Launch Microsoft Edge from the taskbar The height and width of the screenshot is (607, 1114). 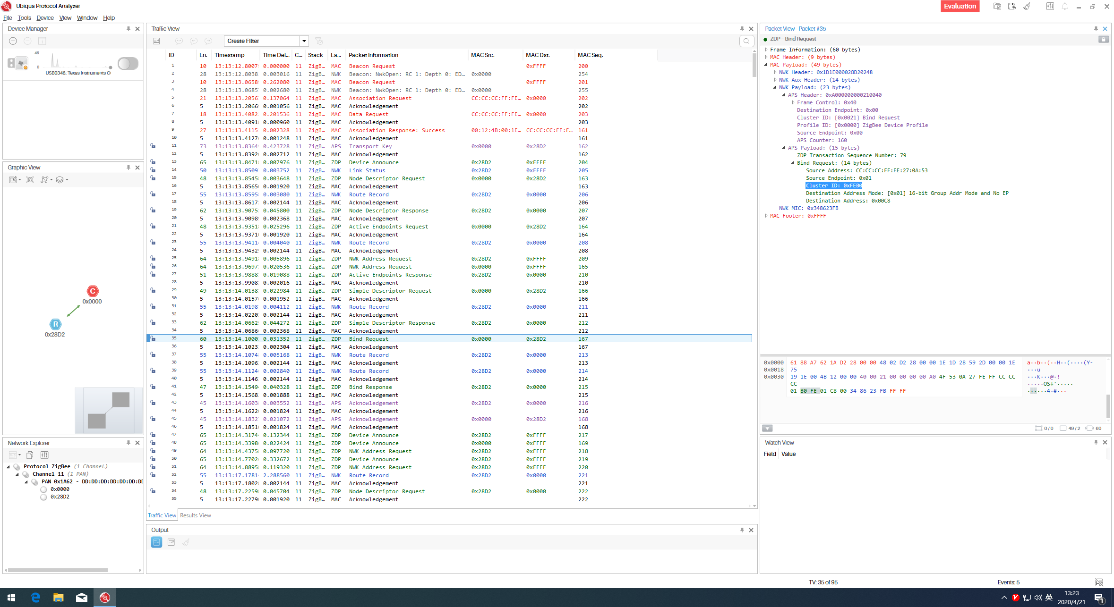pyautogui.click(x=35, y=598)
